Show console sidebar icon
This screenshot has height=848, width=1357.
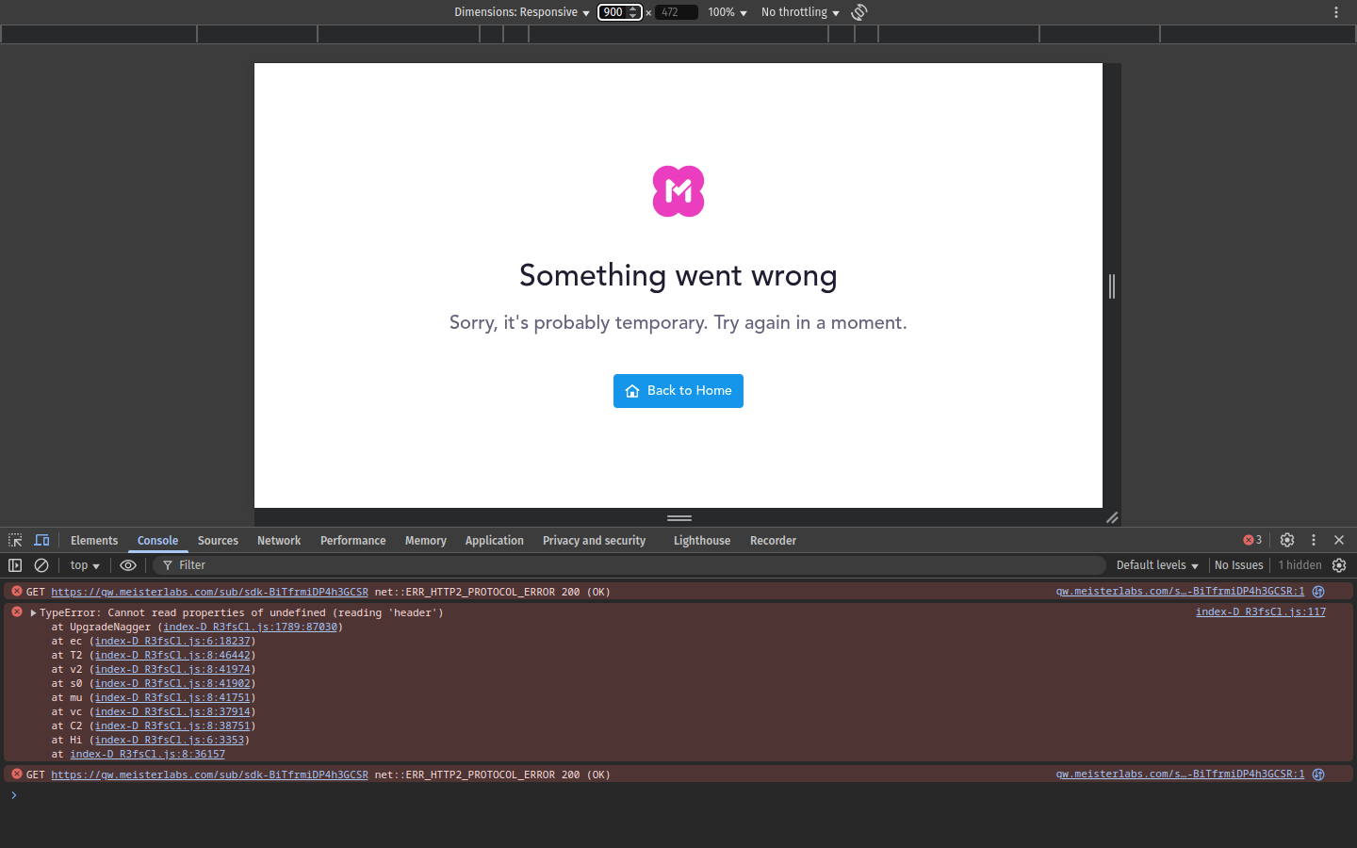15,565
